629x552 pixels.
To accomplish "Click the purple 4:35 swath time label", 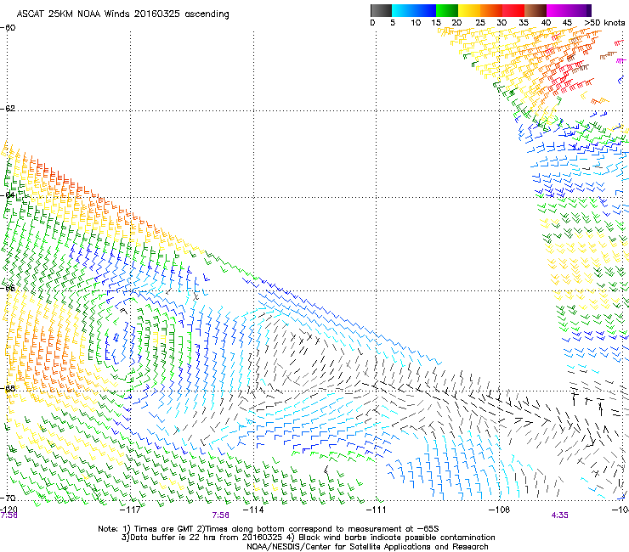I will [559, 515].
